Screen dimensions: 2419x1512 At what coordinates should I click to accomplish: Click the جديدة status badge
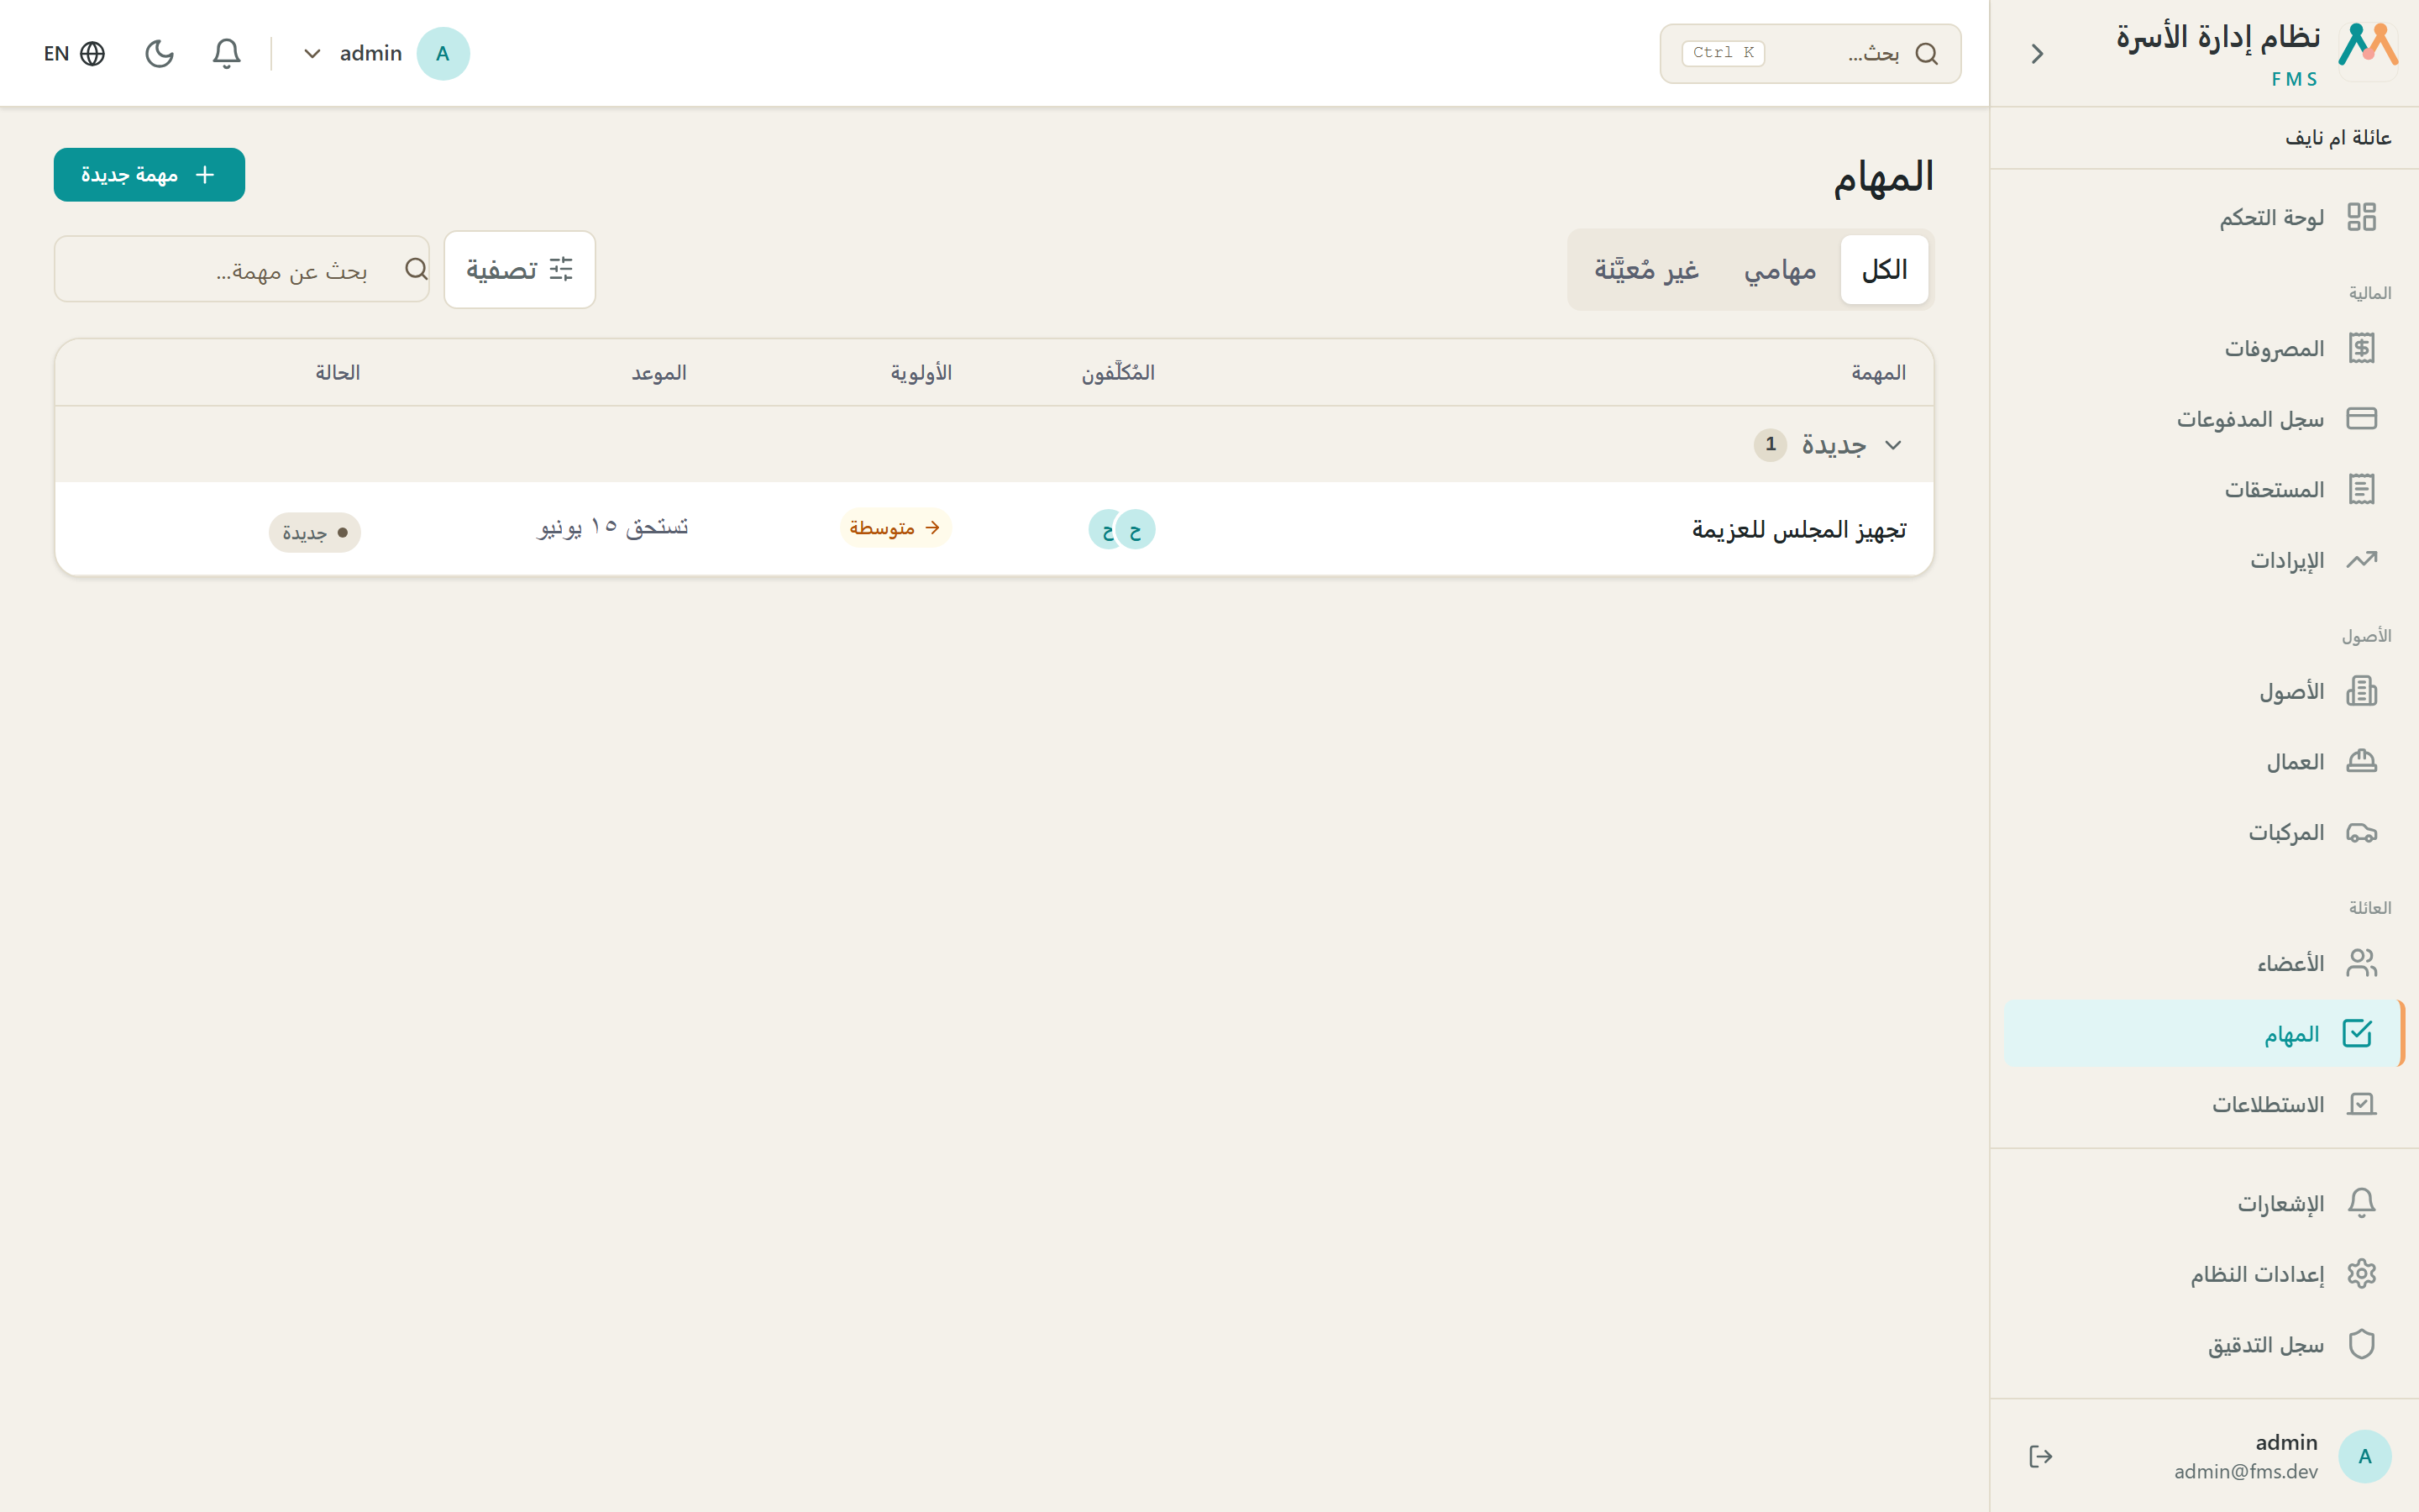315,532
